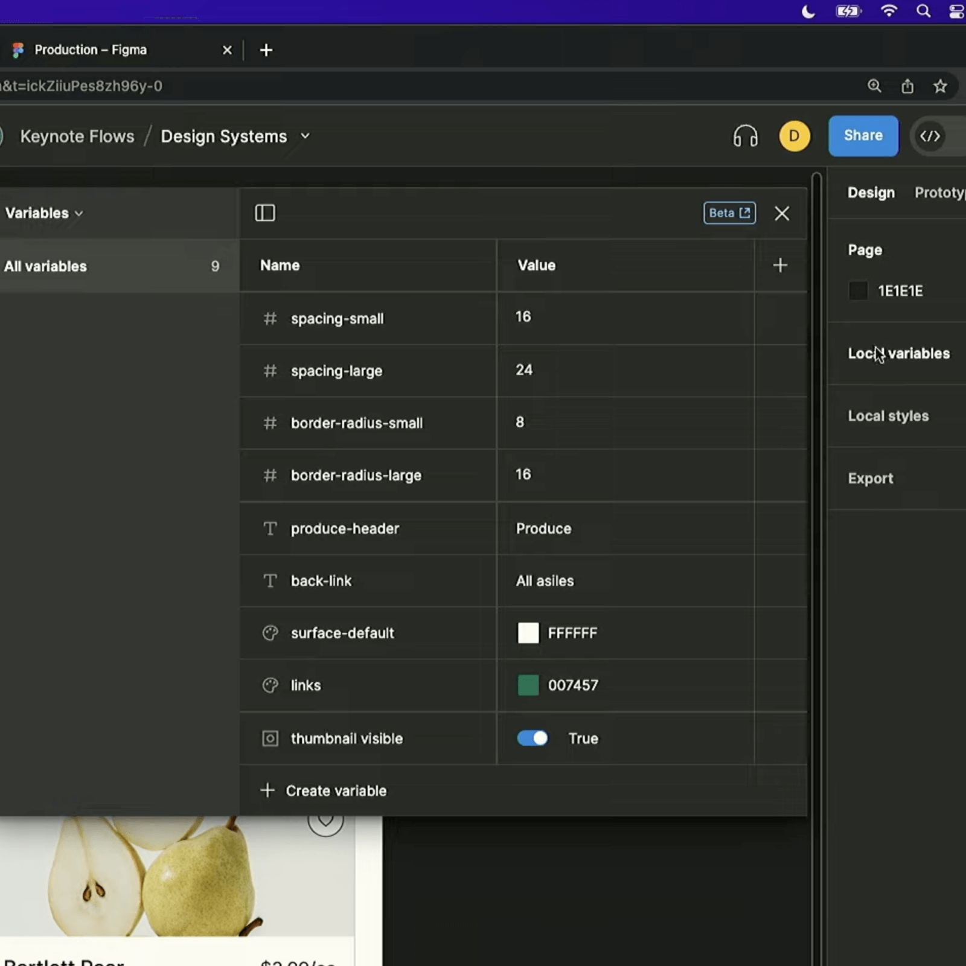Click the color palette icon next to links

[270, 685]
